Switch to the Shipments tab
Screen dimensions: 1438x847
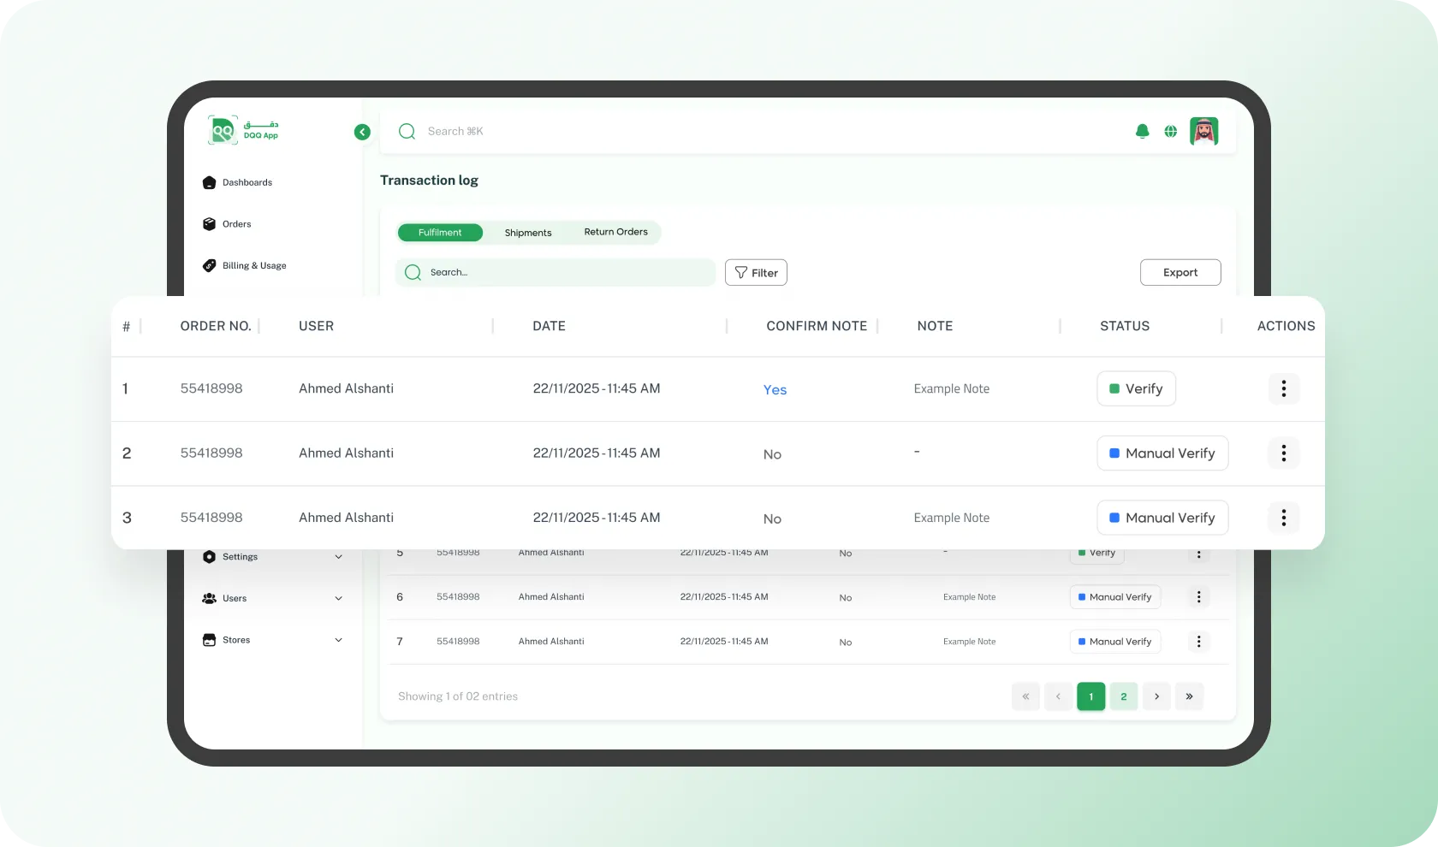528,233
